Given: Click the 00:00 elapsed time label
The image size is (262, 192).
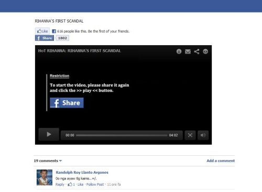Looking at the screenshot, I should click(70, 135).
